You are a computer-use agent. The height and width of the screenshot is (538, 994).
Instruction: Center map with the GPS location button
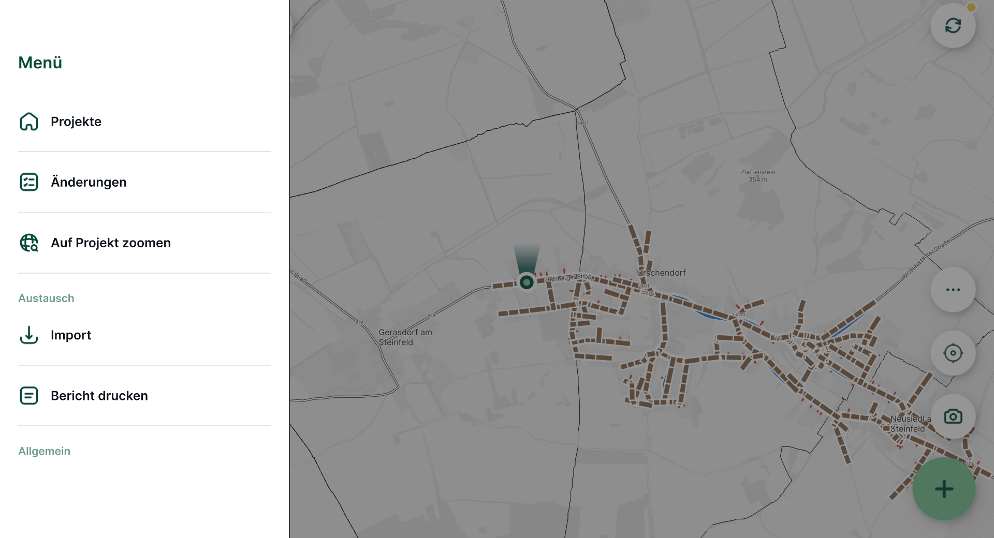(953, 353)
